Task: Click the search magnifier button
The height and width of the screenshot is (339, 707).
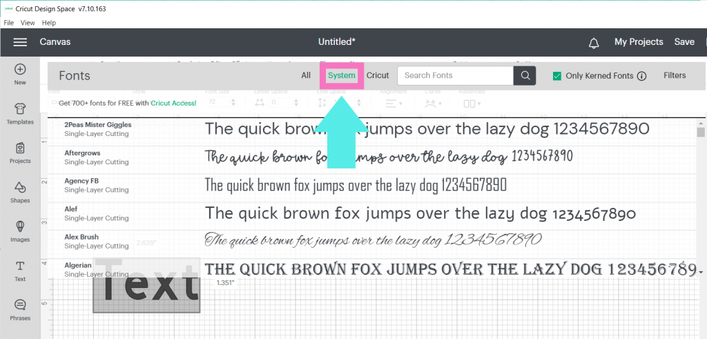Action: [525, 76]
